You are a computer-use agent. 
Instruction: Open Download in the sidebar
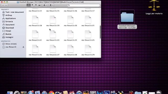pos(8,28)
